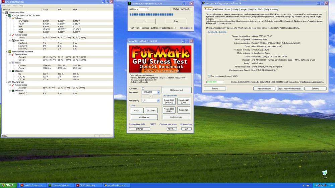Click the Voltages lightning icon in sensor tree
This screenshot has width=335, height=188.
[x=13, y=18]
